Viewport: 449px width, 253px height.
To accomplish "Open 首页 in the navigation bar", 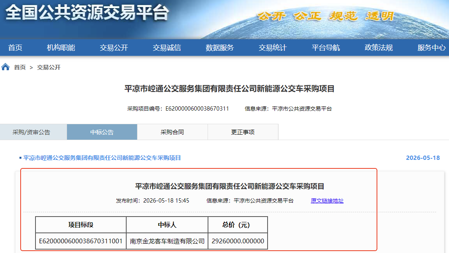I will pos(15,48).
